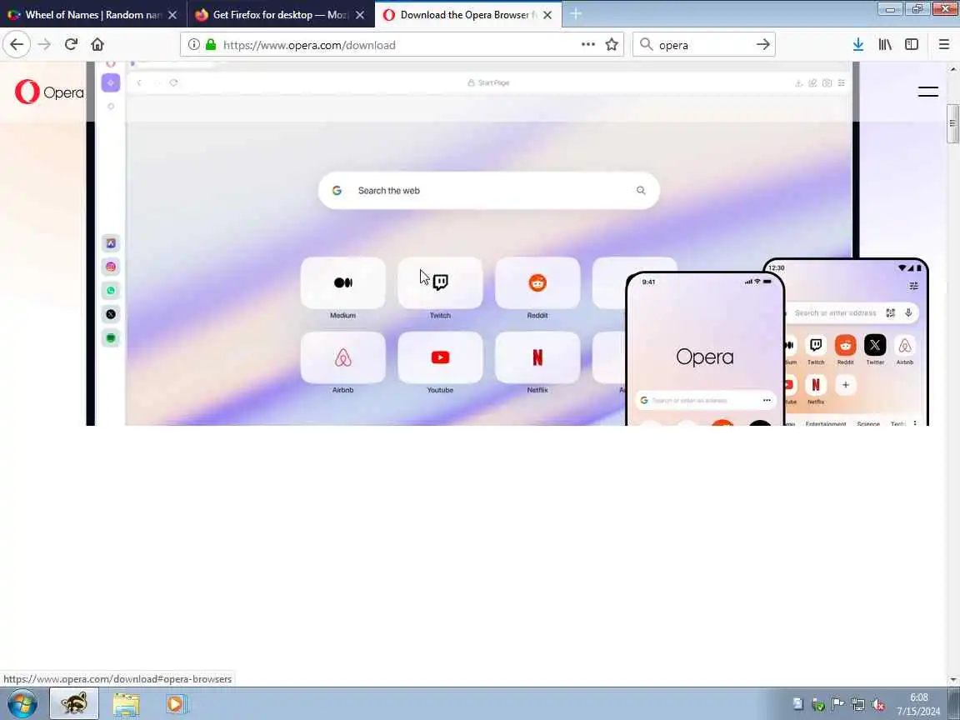This screenshot has width=960, height=720.
Task: Open the Firefox hamburger application menu
Action: pos(943,45)
